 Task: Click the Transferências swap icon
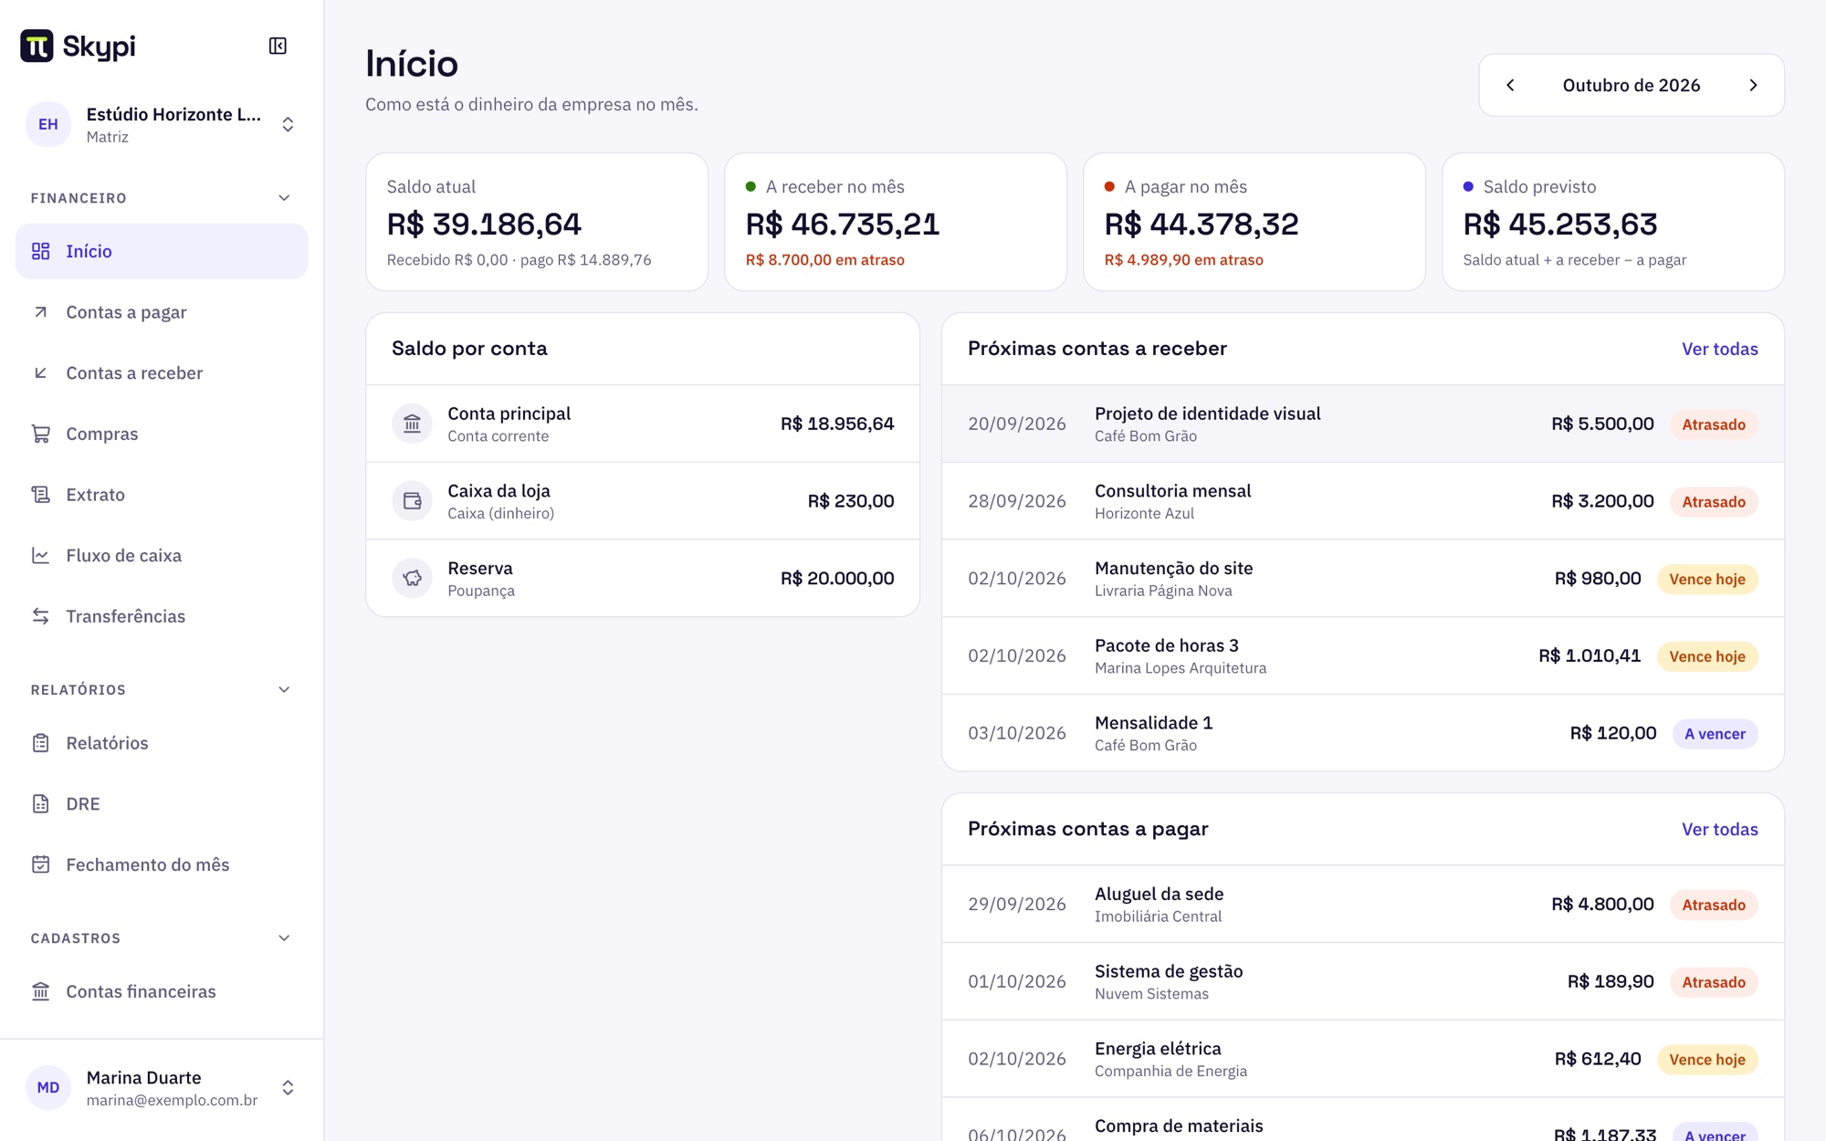pos(41,616)
